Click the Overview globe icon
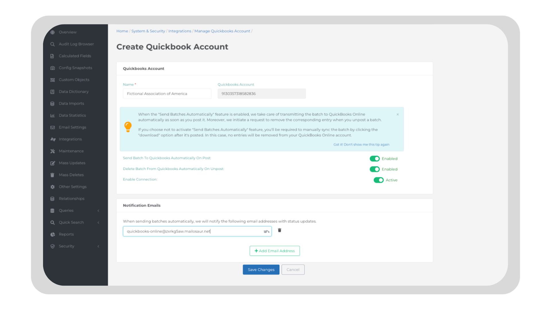This screenshot has width=551, height=310. [53, 32]
